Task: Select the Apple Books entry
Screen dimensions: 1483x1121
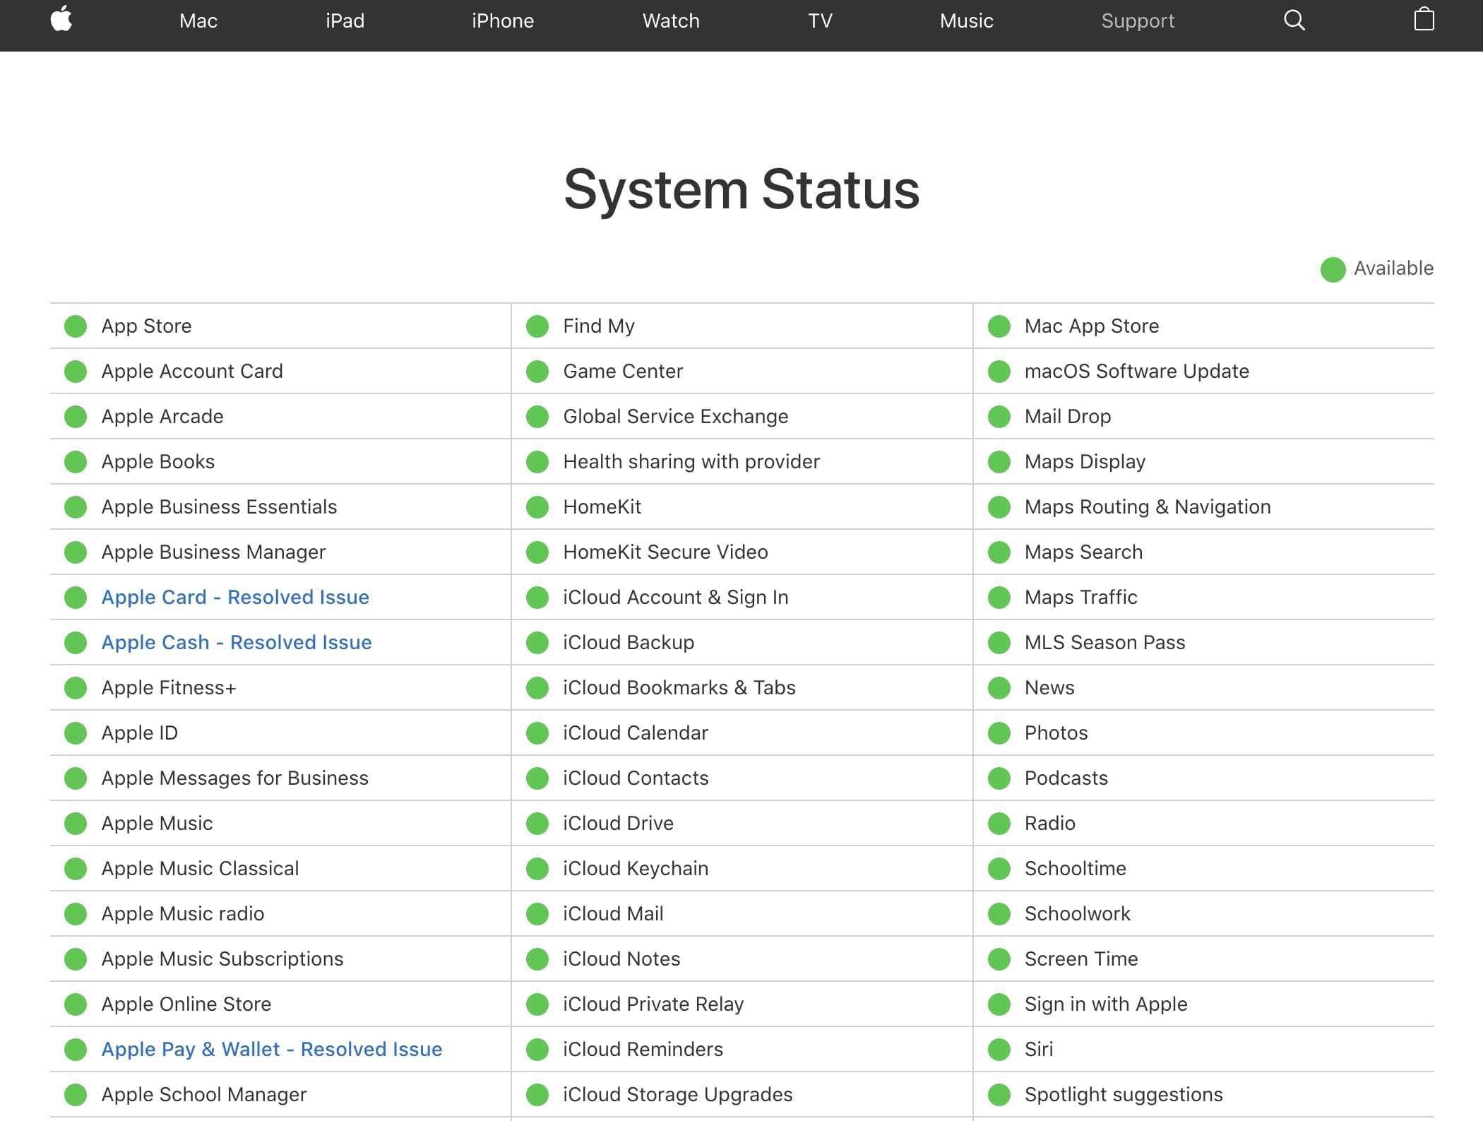Action: coord(158,462)
